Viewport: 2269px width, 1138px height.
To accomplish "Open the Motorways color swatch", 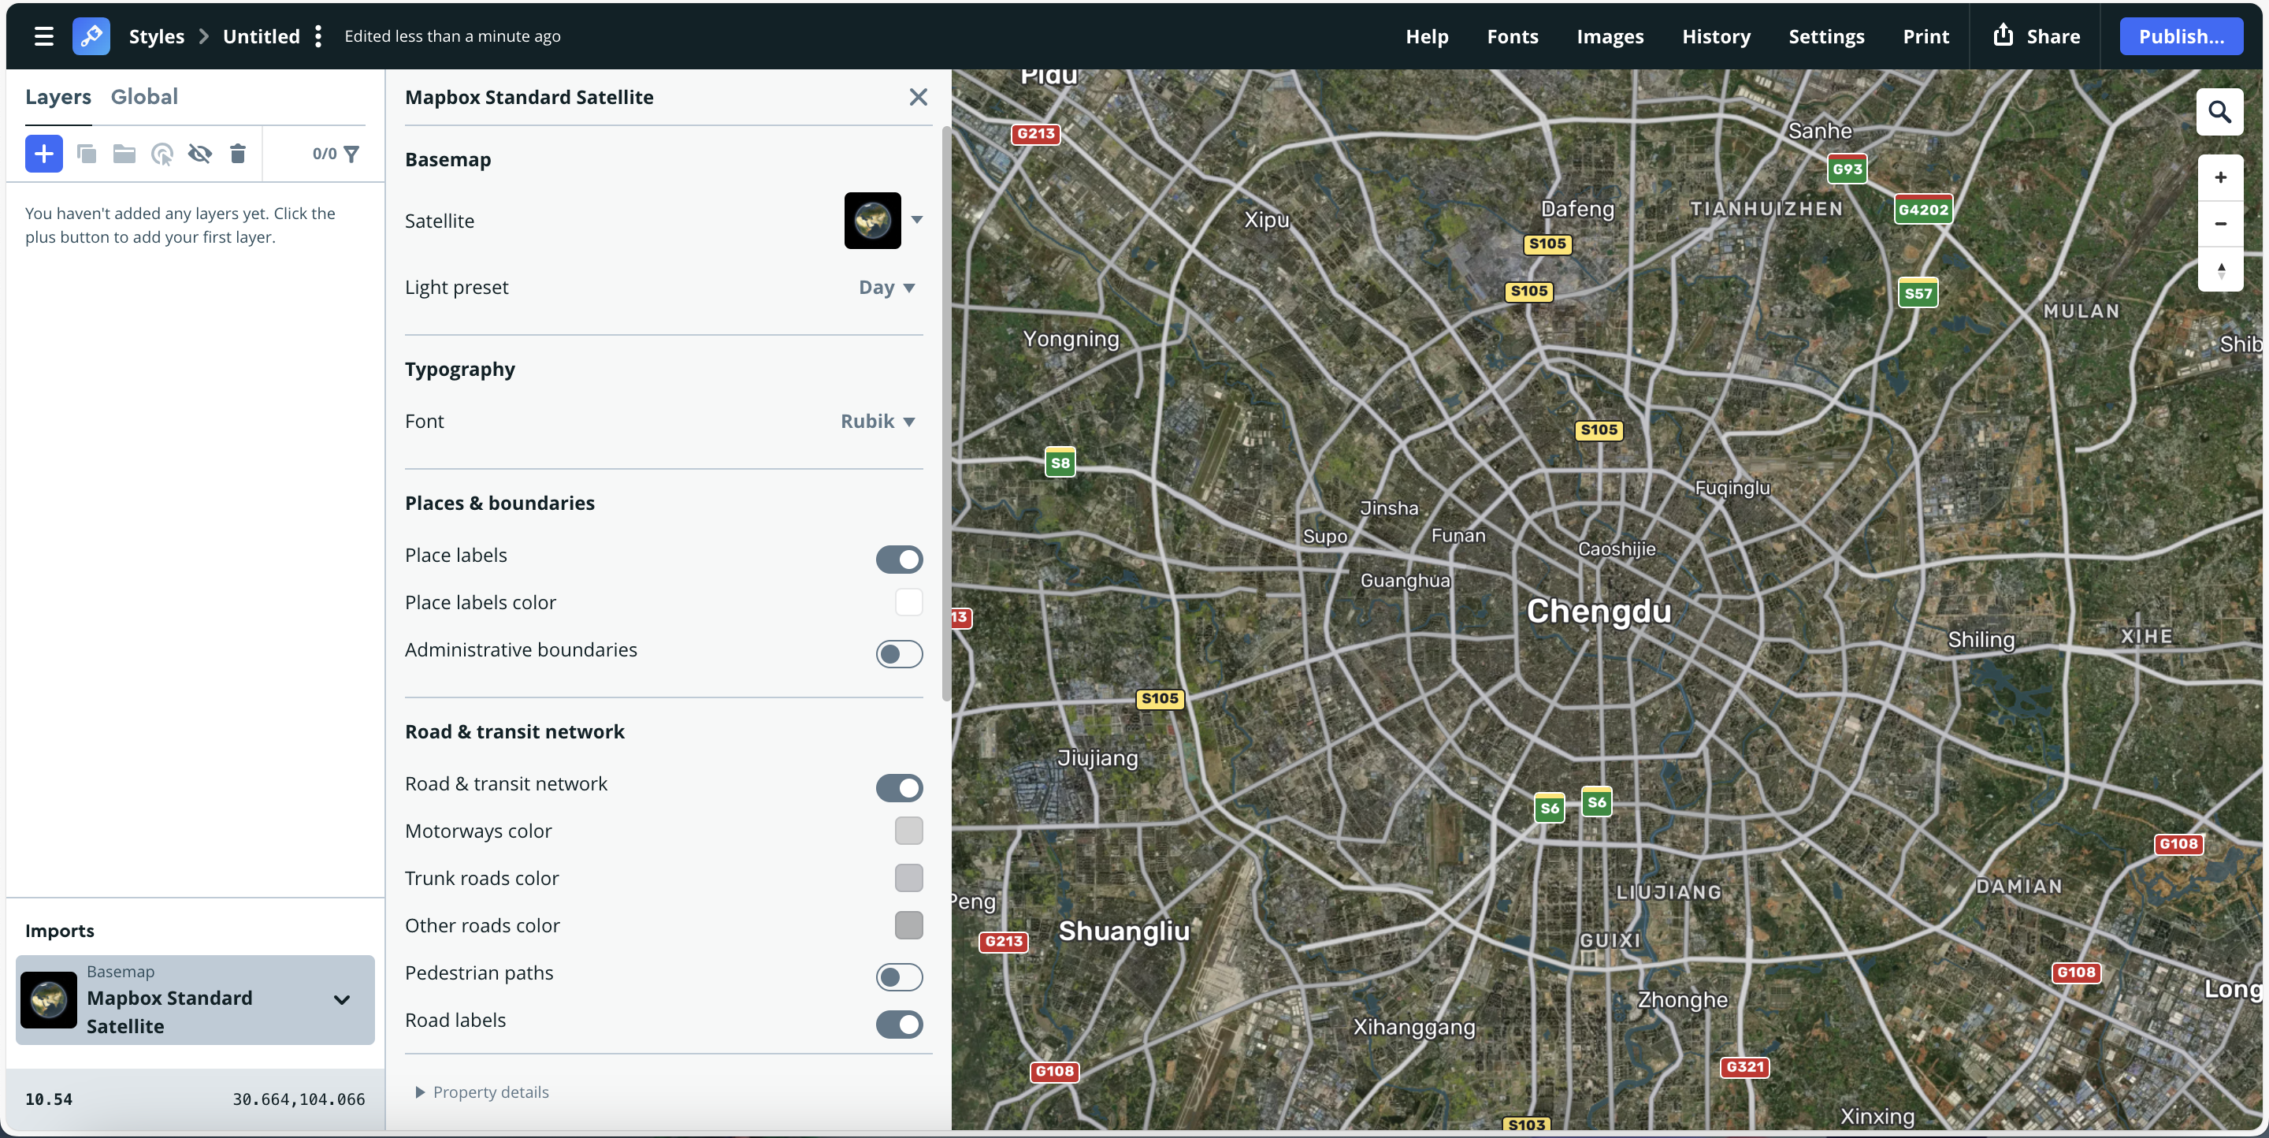I will point(908,831).
